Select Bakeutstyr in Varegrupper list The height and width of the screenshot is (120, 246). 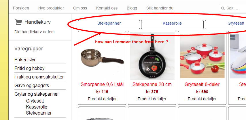click(x=25, y=60)
